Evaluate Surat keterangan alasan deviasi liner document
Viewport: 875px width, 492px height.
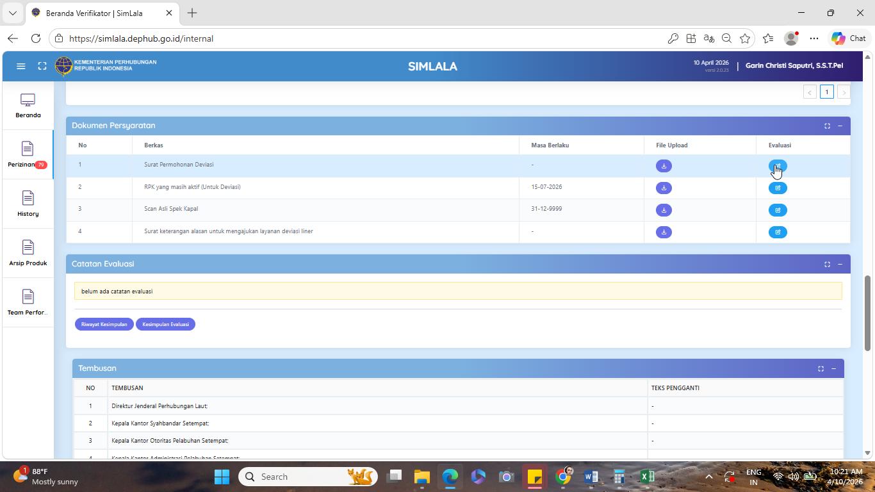pyautogui.click(x=778, y=232)
